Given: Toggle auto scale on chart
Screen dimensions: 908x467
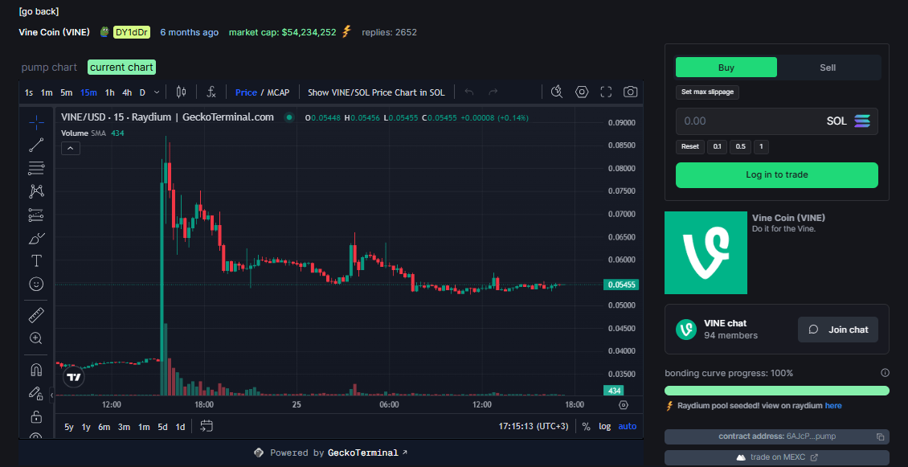Looking at the screenshot, I should (x=628, y=426).
